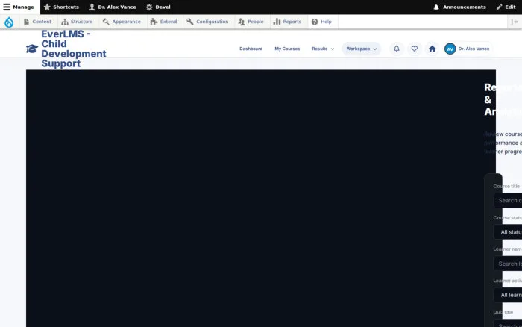This screenshot has width=522, height=327.
Task: Open favorites heart icon
Action: pos(415,49)
